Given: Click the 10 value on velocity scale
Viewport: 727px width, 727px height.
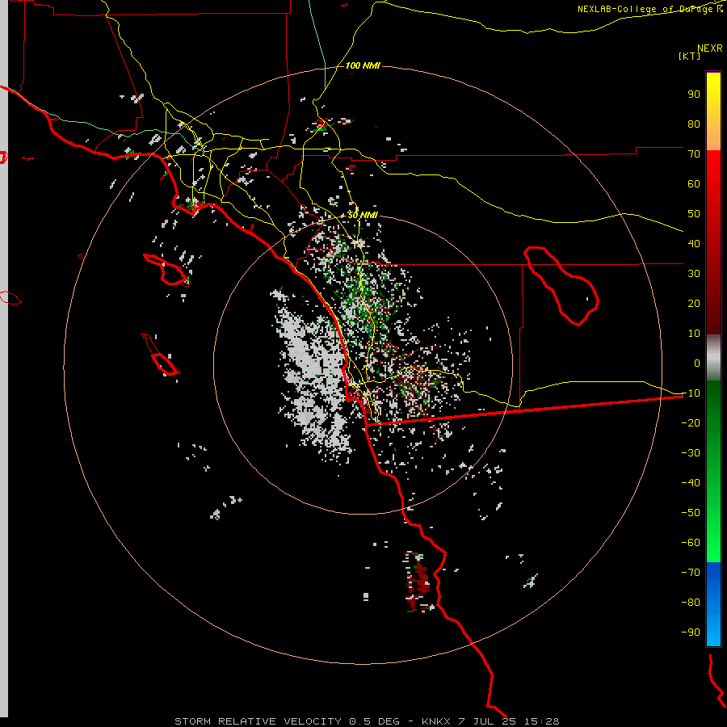Looking at the screenshot, I should click(x=694, y=334).
